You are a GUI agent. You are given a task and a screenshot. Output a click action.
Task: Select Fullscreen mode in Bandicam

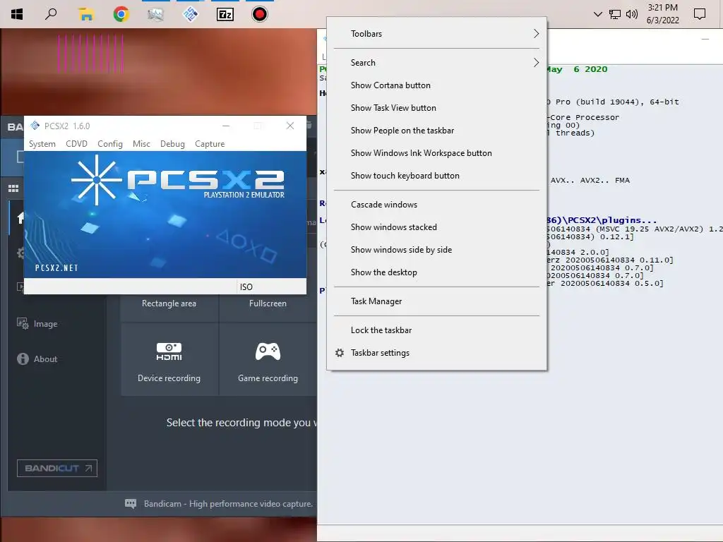[x=268, y=303]
